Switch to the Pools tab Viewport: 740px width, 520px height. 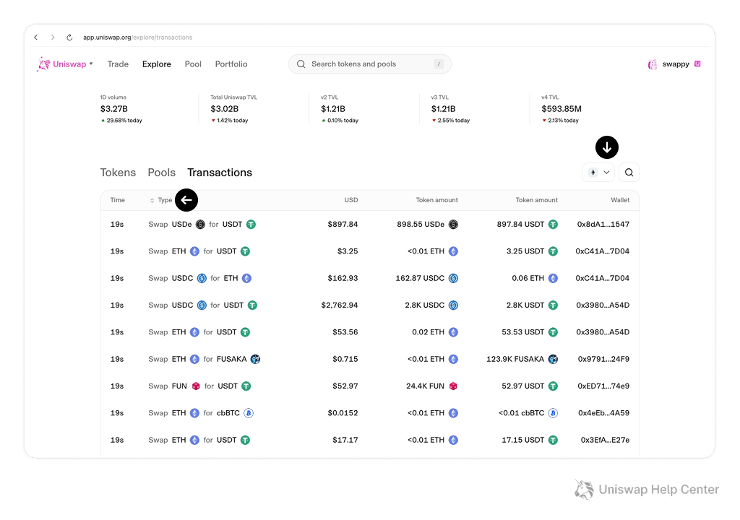coord(161,173)
